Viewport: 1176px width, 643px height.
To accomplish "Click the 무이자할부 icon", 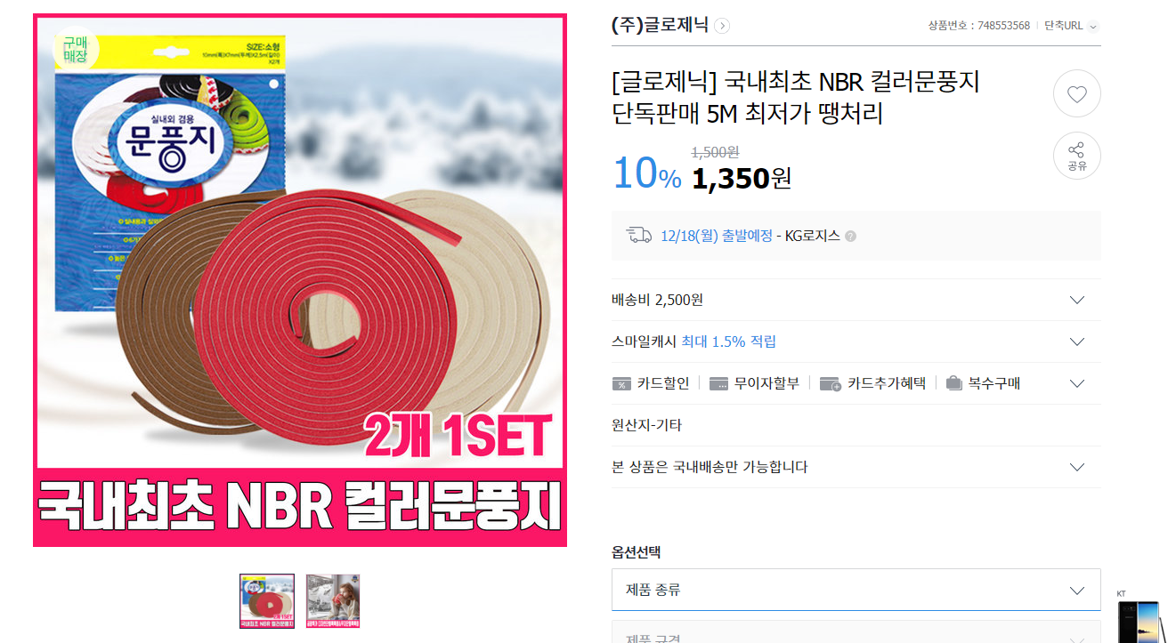I will point(718,383).
